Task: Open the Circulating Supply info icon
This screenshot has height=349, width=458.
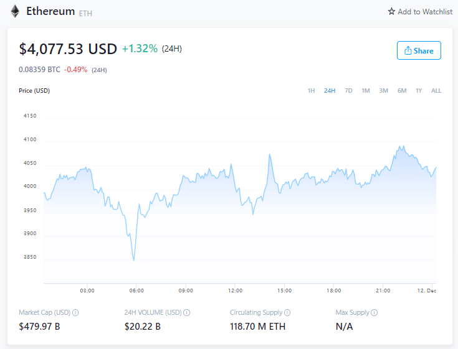Action: (287, 312)
